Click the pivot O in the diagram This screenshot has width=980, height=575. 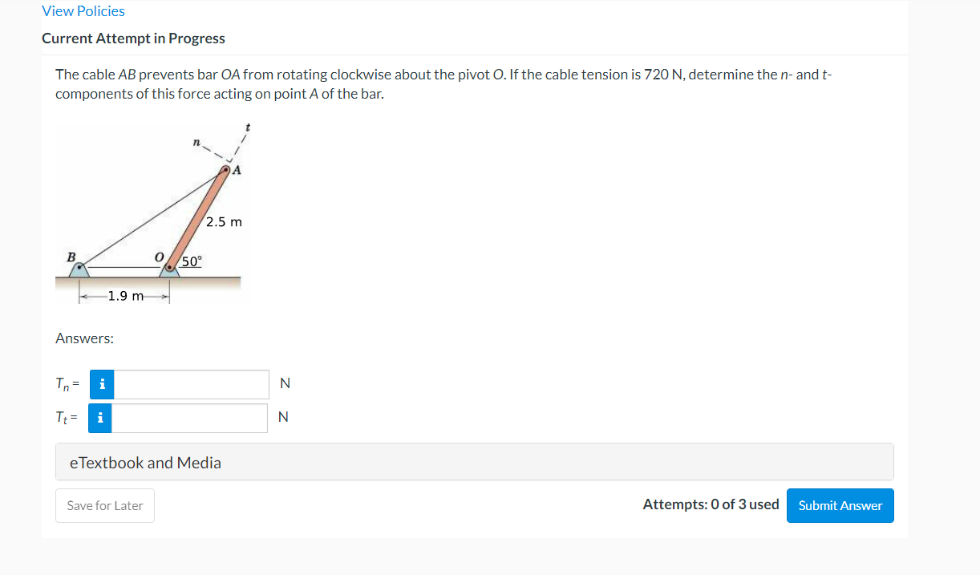169,267
